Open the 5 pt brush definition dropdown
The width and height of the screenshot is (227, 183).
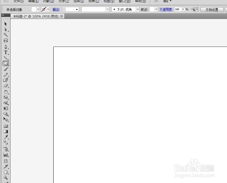(138, 9)
